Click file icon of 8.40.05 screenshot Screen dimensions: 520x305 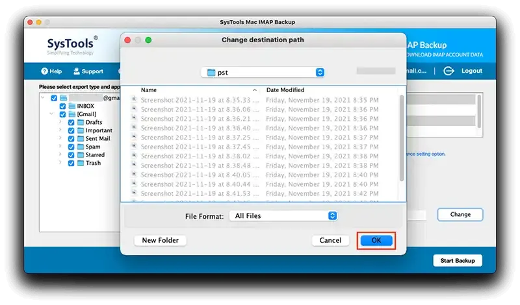click(134, 174)
